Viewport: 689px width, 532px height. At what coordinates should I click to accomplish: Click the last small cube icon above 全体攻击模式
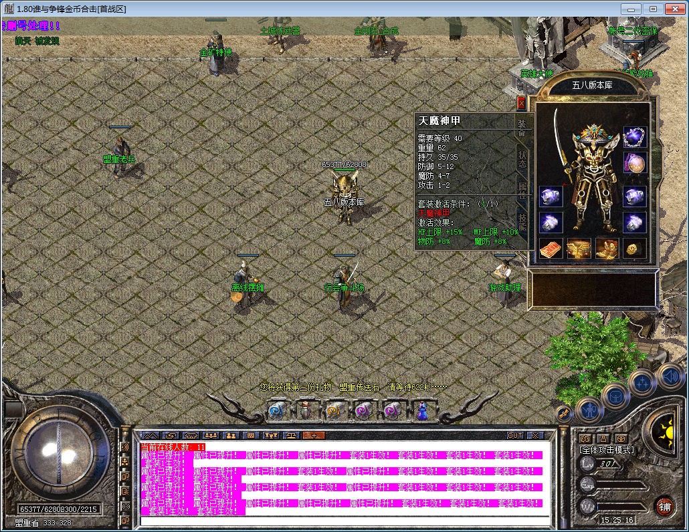tap(621, 438)
